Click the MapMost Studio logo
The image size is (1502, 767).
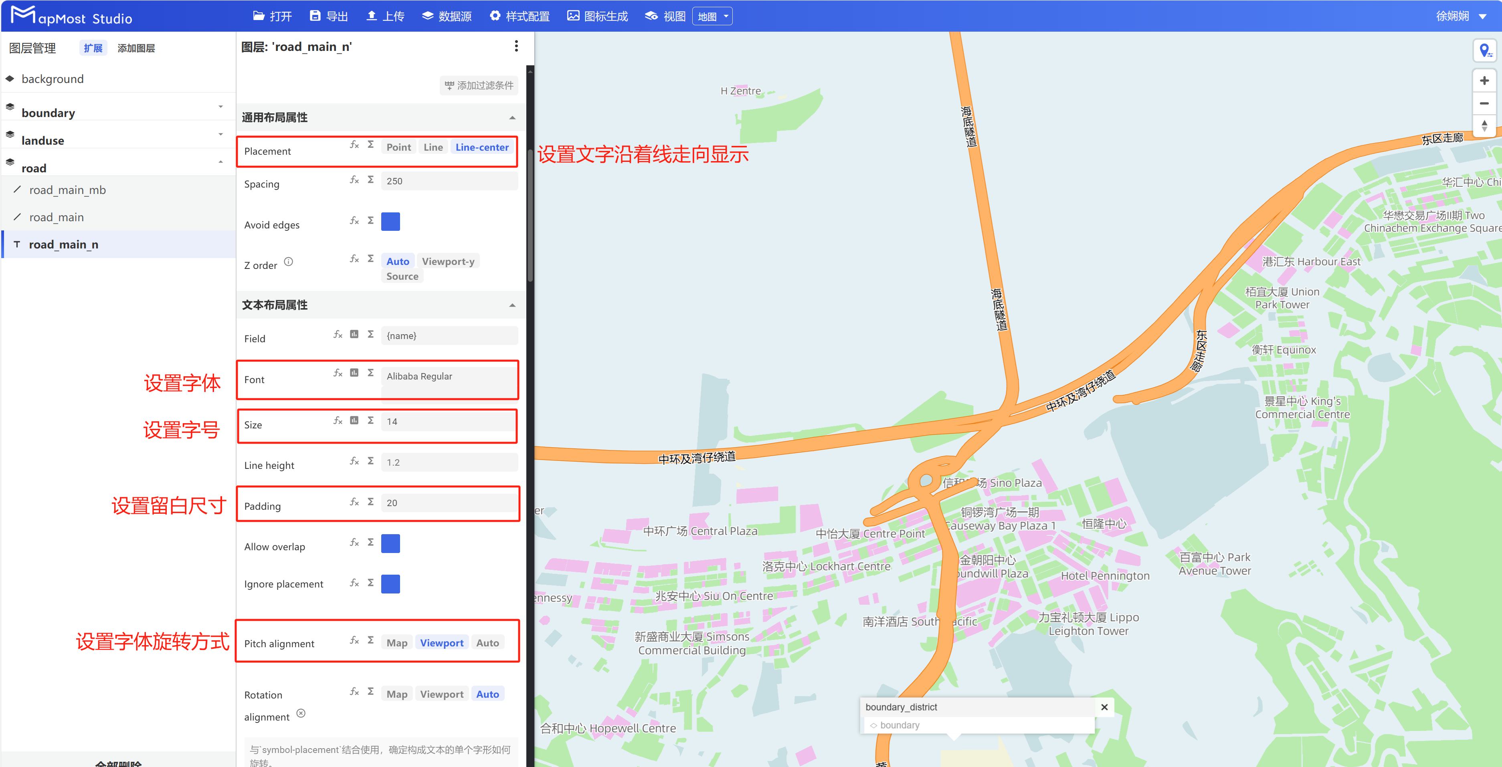(72, 16)
